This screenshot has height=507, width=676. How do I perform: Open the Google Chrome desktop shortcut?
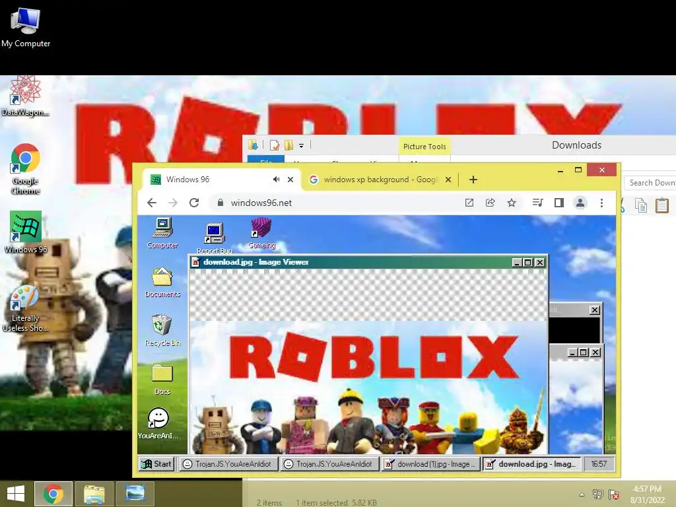coord(26,168)
